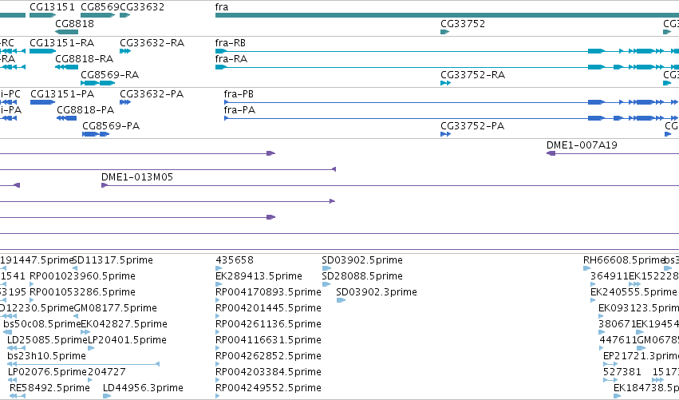
Task: Click the CG8818 gene glyph
Action: pyautogui.click(x=67, y=32)
